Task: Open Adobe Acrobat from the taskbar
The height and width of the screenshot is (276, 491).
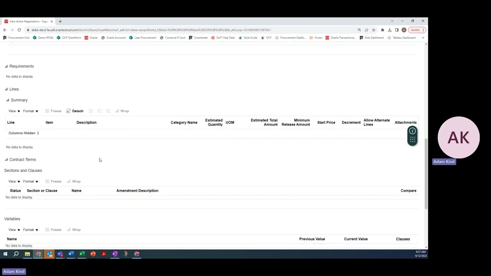Action: point(104,254)
